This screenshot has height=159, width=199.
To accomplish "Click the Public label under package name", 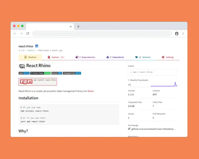I will pyautogui.click(x=31, y=50).
